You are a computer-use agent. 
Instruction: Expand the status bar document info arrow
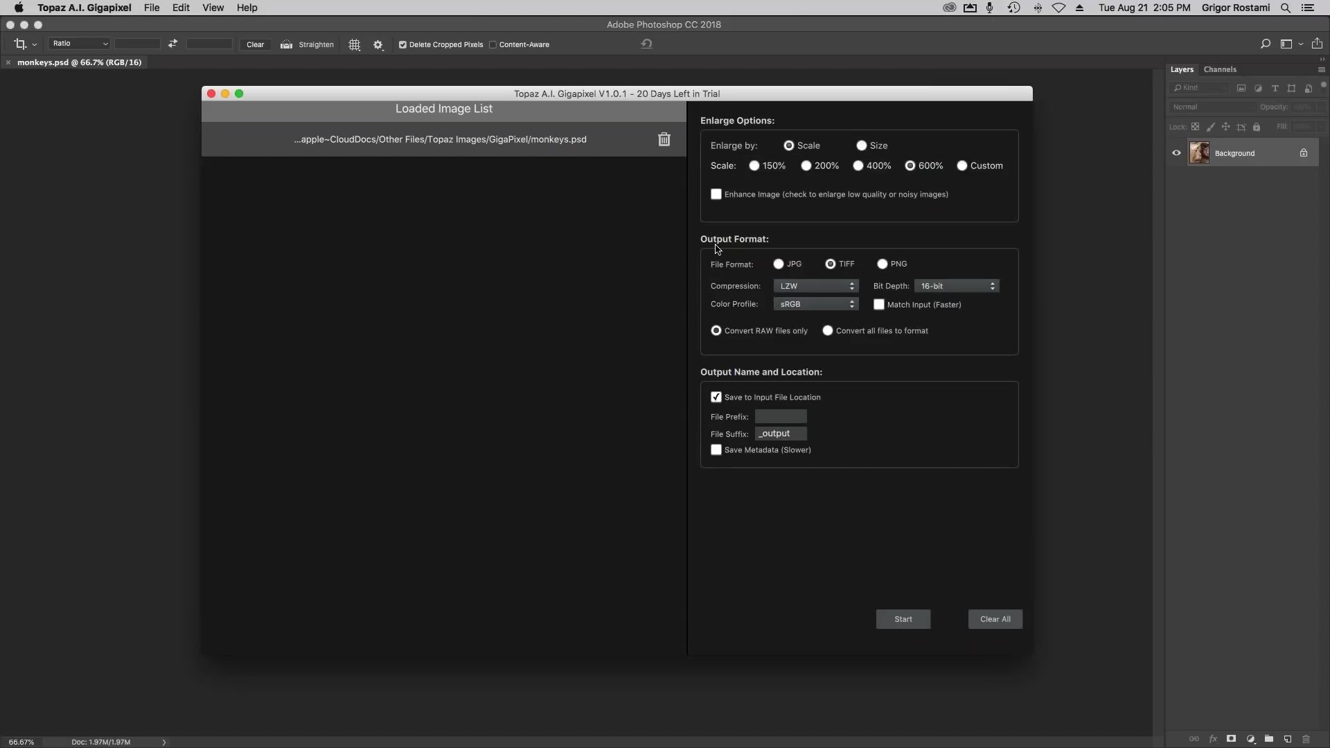click(x=164, y=742)
